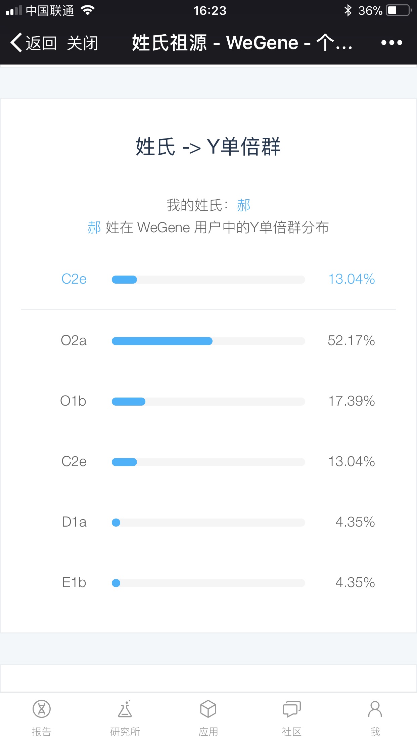417x742 pixels.
Task: Open the community chat bubbles icon
Action: pos(291,709)
